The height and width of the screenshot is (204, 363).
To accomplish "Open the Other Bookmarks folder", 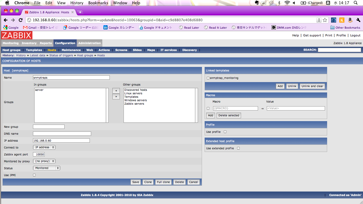I will click(345, 28).
